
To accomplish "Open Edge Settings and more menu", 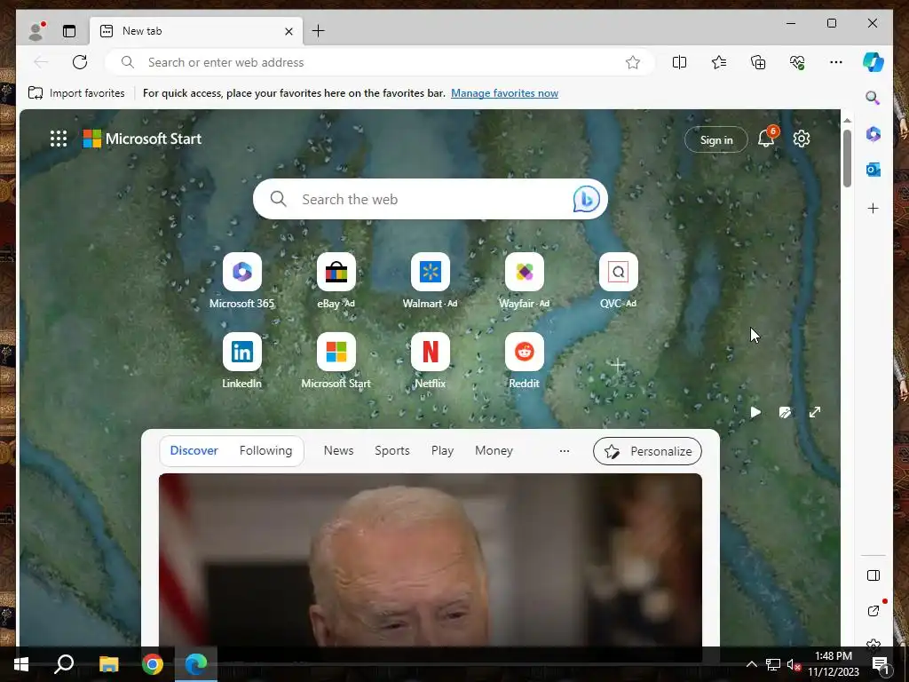I will [x=836, y=62].
